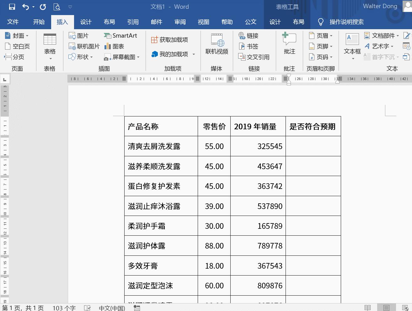Viewport: 412px width, 311px height.
Task: Open the 文件 menu
Action: point(13,22)
